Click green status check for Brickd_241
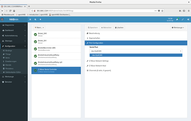The height and width of the screenshot is (121, 191). 35,42
